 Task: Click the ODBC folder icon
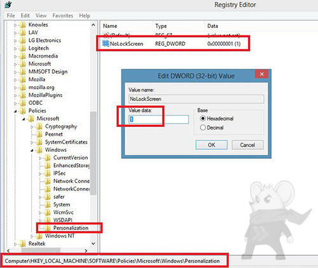click(x=23, y=104)
